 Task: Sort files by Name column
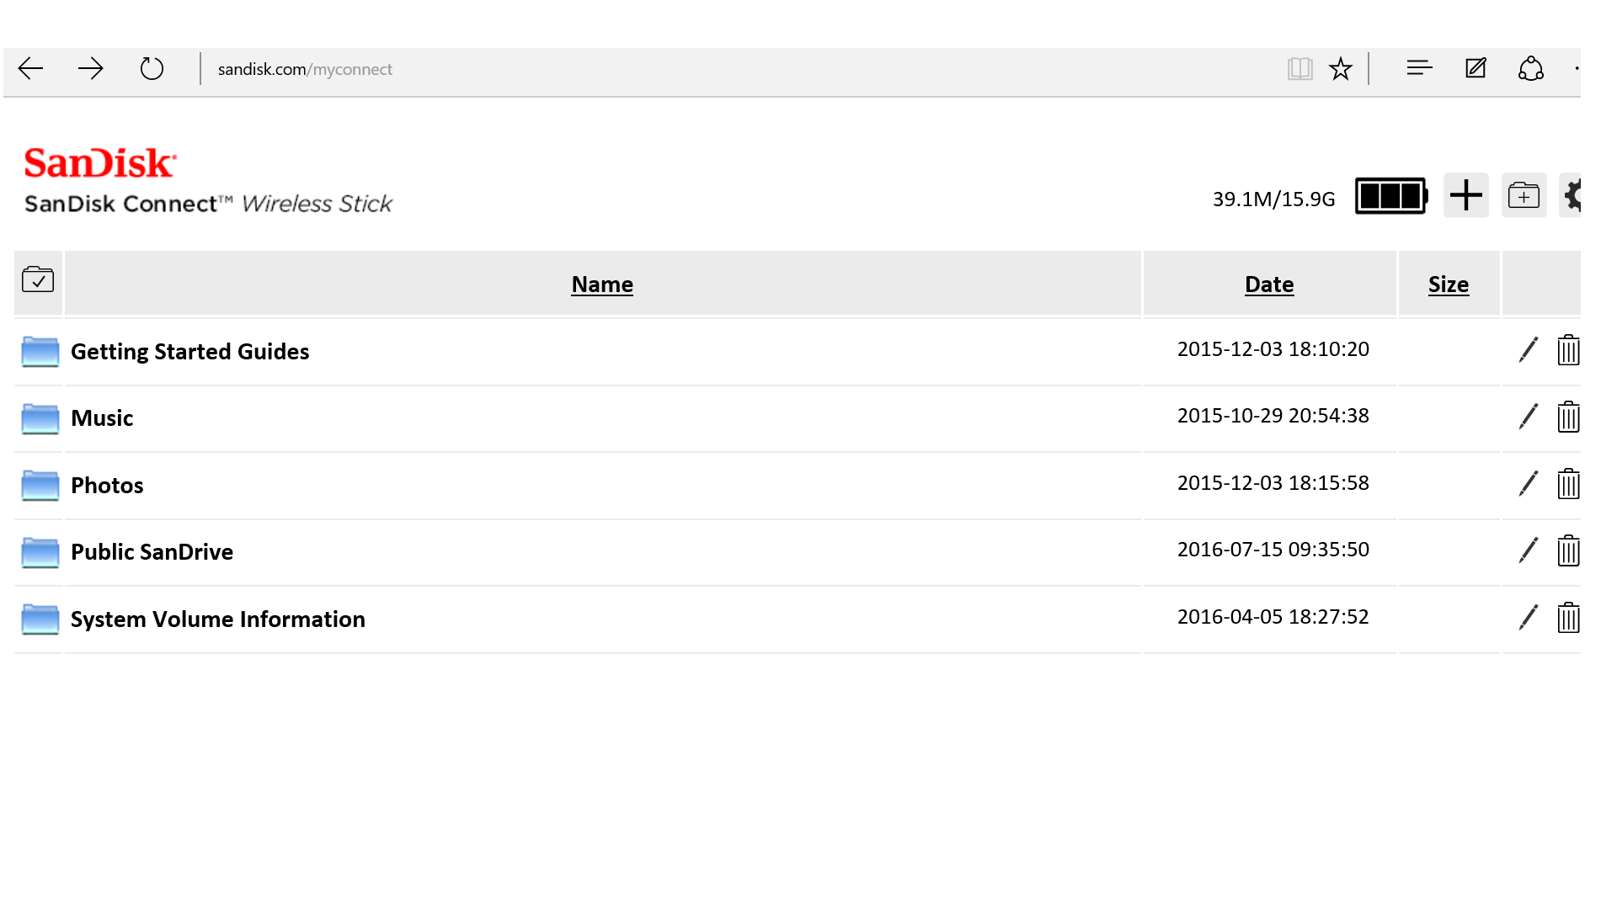601,284
